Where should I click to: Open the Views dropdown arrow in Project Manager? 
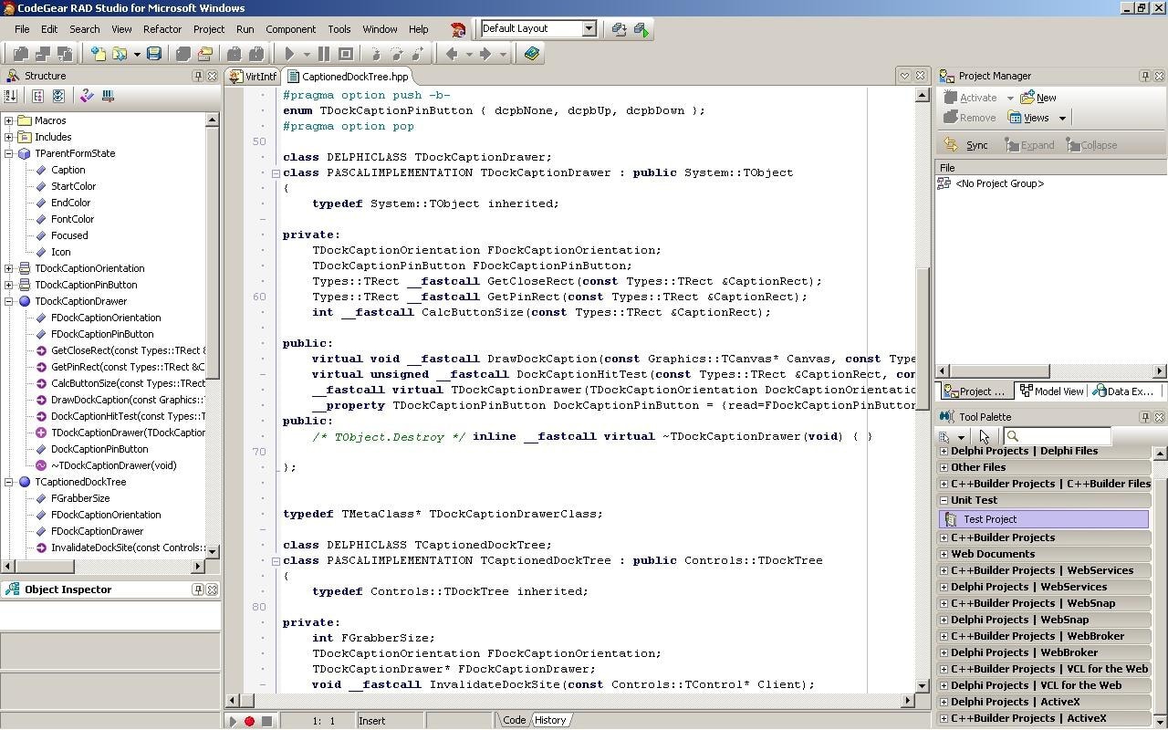[x=1062, y=118]
